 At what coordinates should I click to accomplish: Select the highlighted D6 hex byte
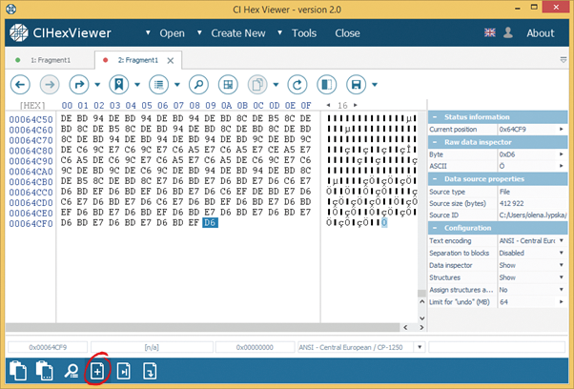click(210, 222)
